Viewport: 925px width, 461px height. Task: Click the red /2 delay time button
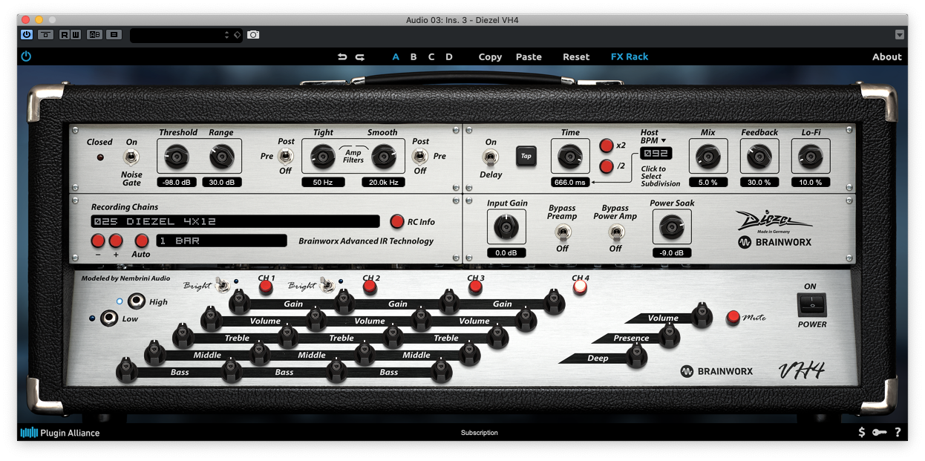pyautogui.click(x=607, y=167)
